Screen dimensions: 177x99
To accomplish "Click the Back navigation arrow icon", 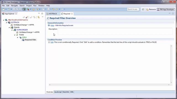I will [57, 9].
